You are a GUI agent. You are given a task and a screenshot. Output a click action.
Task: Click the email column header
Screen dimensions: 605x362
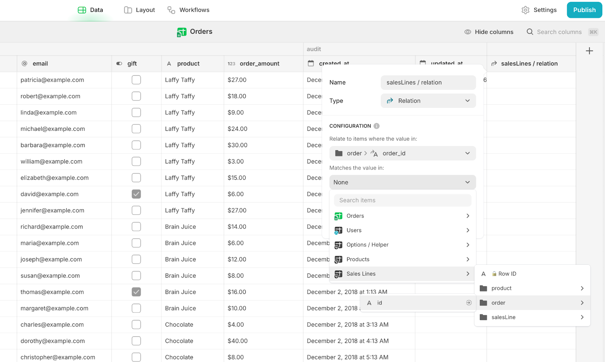pos(64,64)
